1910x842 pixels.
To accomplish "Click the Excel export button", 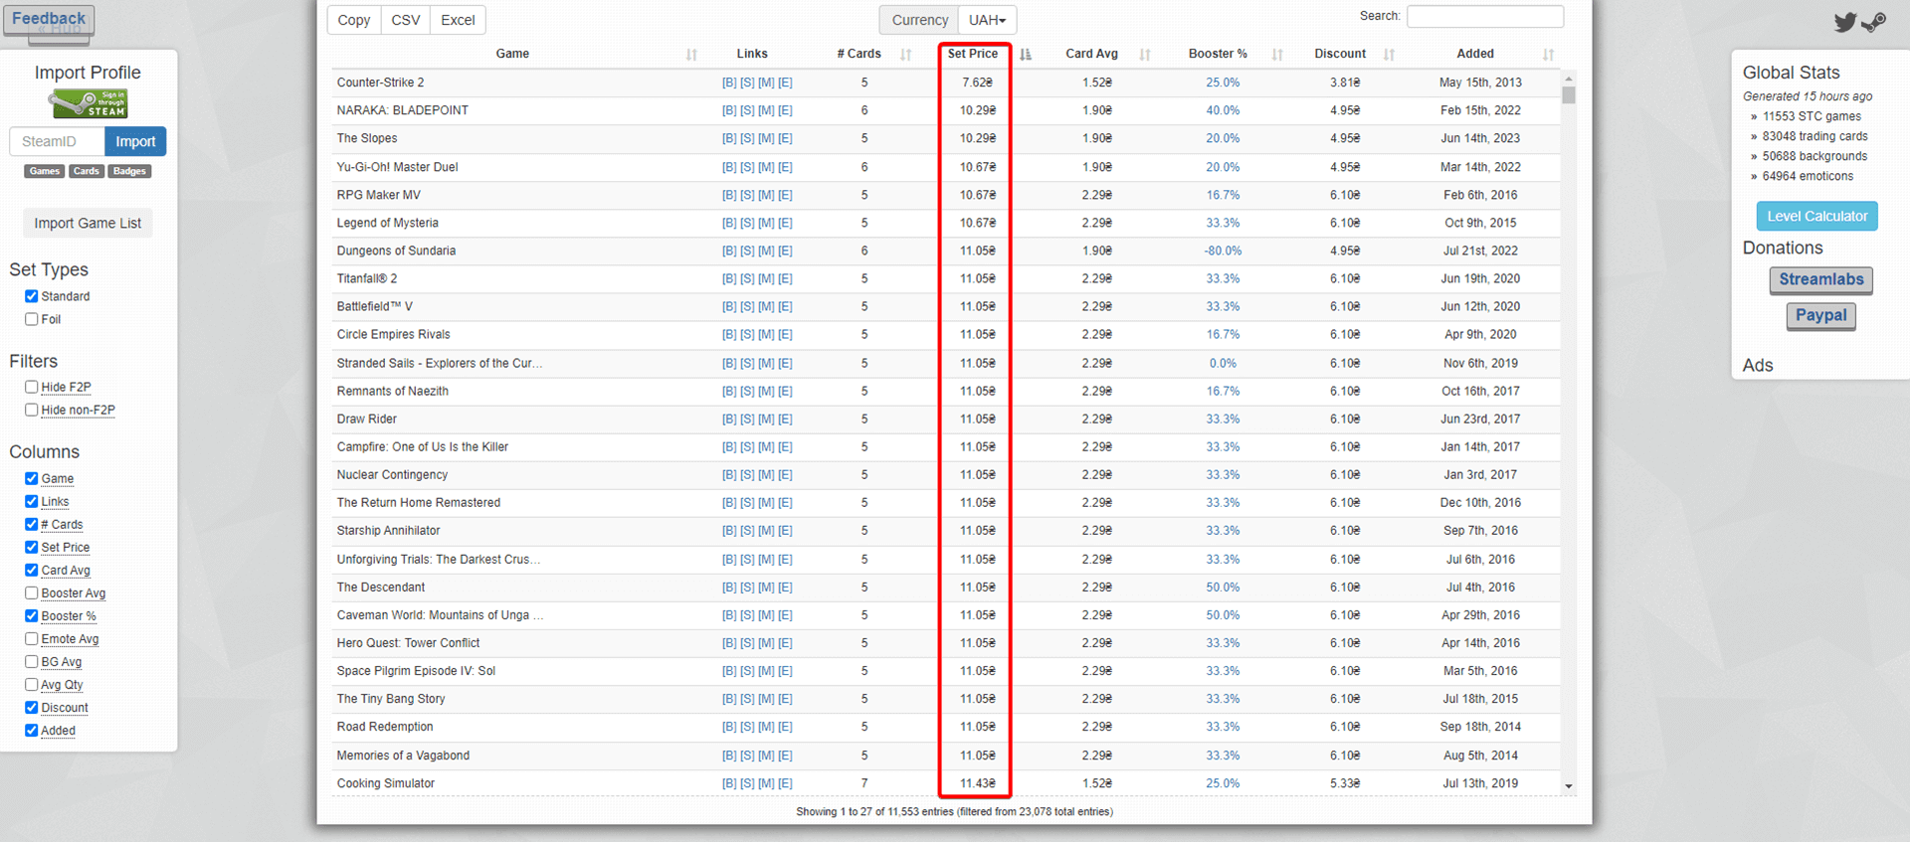I will pyautogui.click(x=458, y=20).
